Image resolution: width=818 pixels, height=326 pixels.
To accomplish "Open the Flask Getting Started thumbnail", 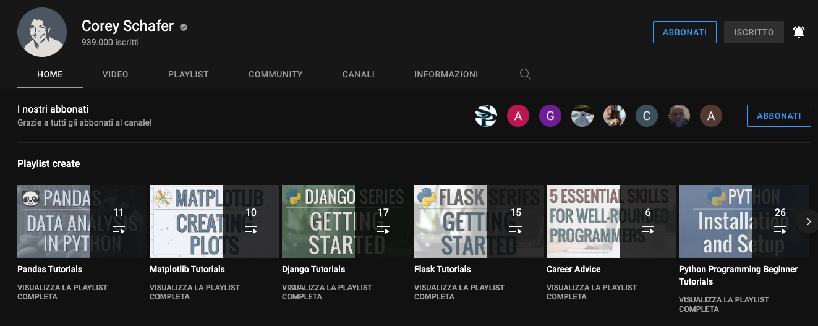I will [x=479, y=221].
